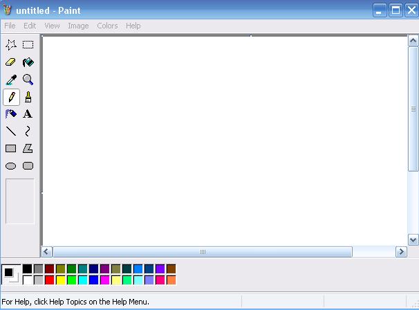Viewport: 419px width, 310px height.
Task: Maximize the Paint window
Action: coord(395,10)
